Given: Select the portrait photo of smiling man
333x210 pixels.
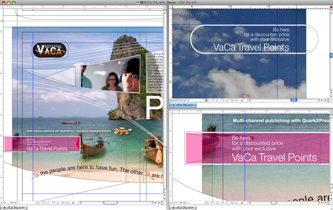Looking at the screenshot, I should (x=110, y=74).
